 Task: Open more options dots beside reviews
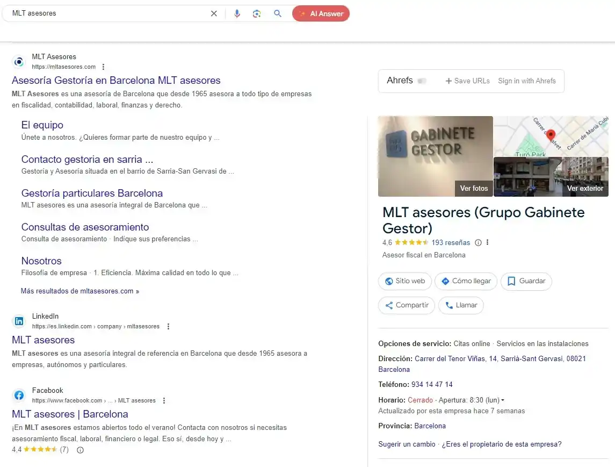pyautogui.click(x=488, y=242)
